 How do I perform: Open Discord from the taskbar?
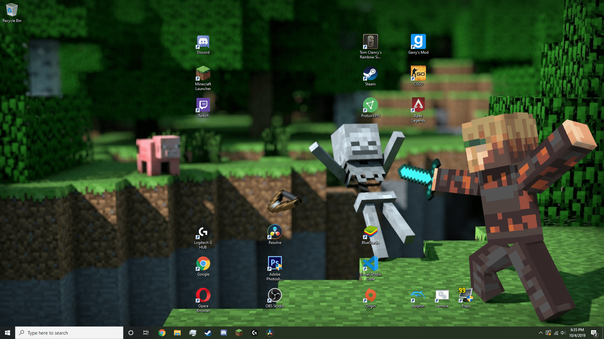tap(224, 333)
